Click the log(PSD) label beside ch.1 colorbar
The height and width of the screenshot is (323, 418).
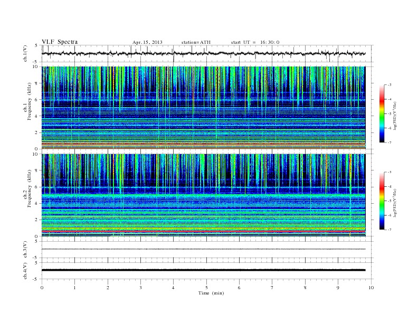(395, 116)
